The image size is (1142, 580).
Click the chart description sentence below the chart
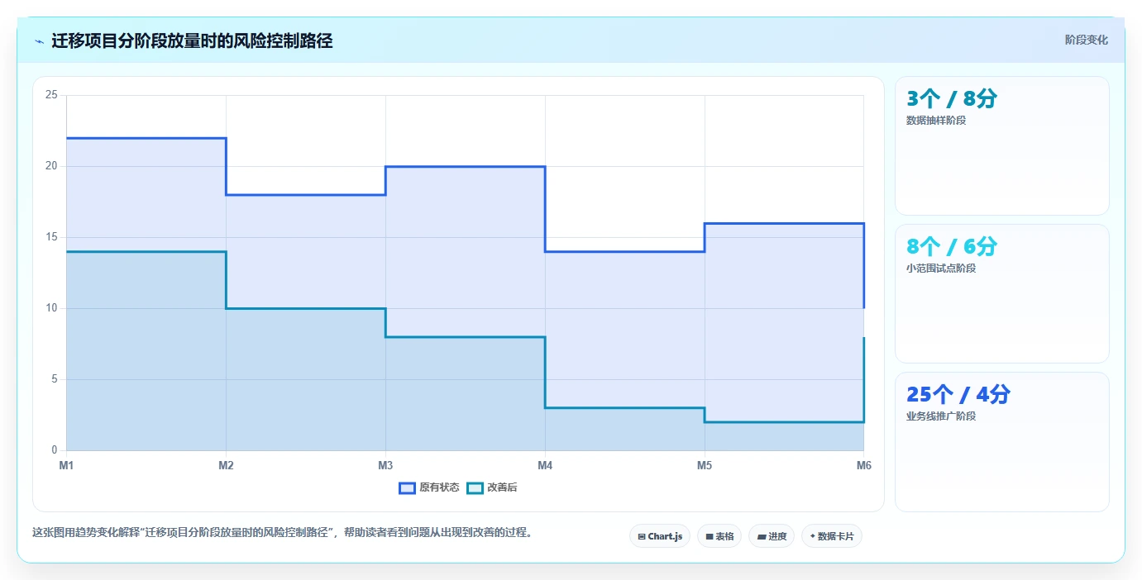(x=282, y=532)
